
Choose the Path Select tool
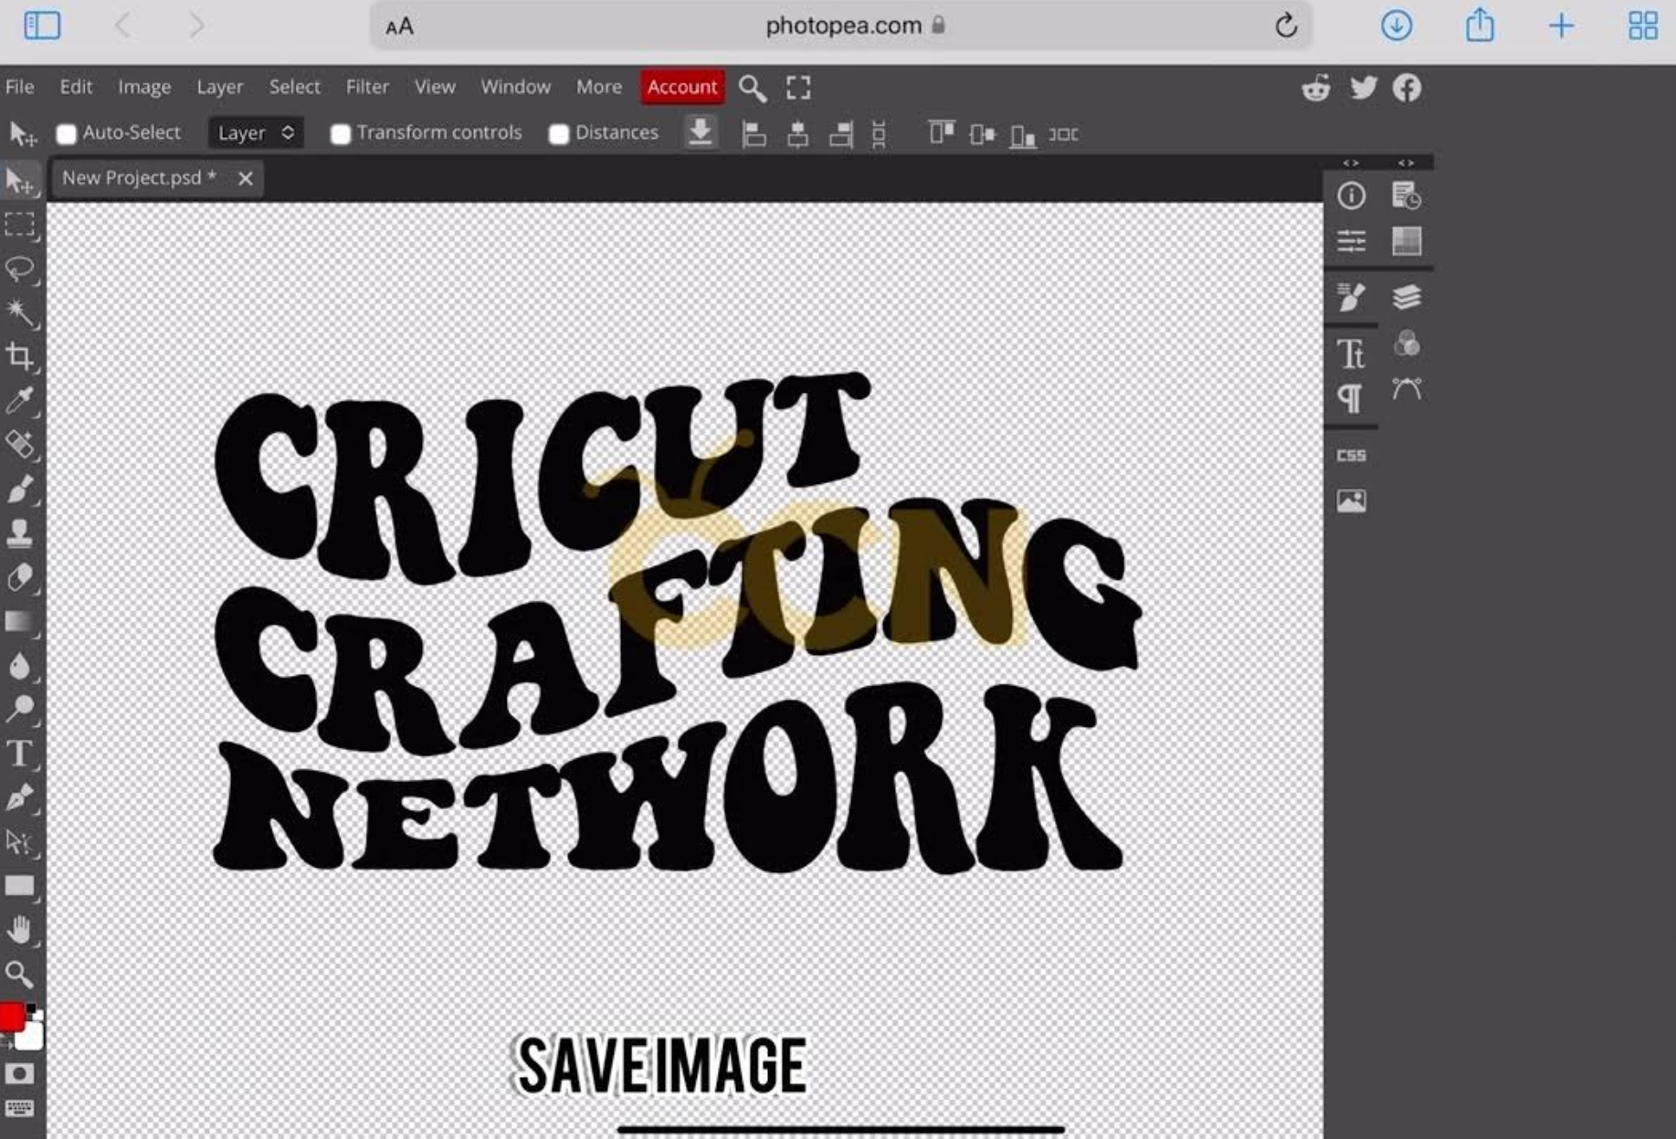tap(20, 842)
